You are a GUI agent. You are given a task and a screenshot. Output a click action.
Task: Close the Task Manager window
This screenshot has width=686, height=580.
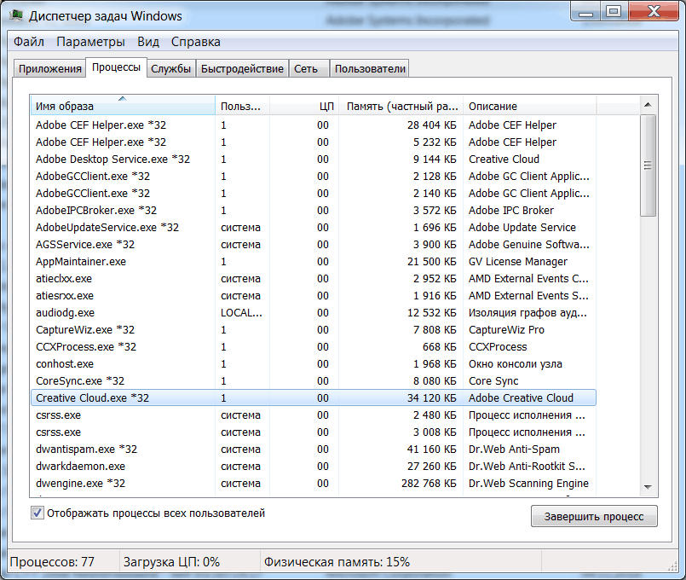[x=654, y=12]
